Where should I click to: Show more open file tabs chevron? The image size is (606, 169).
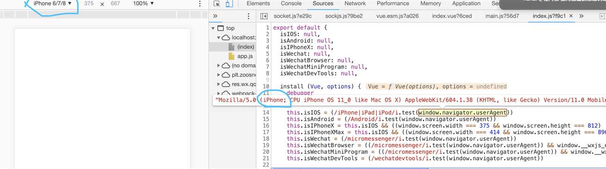click(581, 16)
